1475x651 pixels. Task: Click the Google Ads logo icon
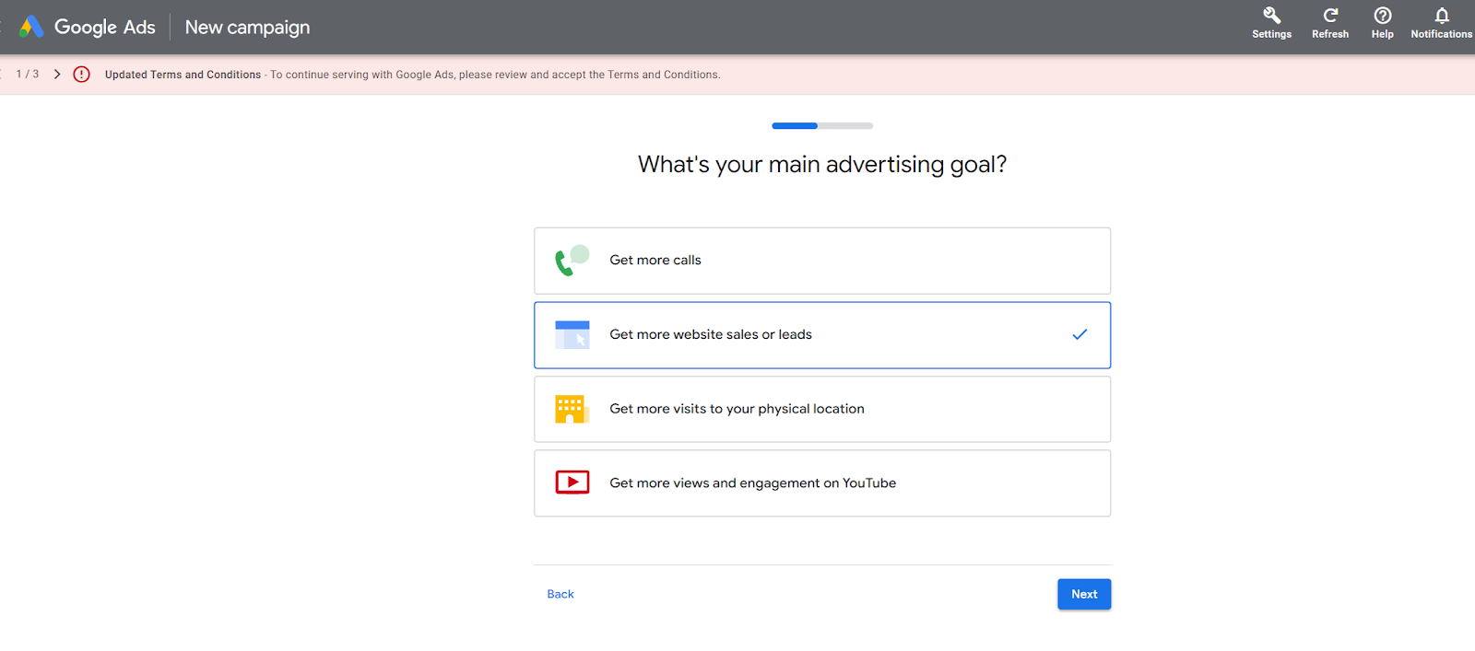click(x=31, y=27)
